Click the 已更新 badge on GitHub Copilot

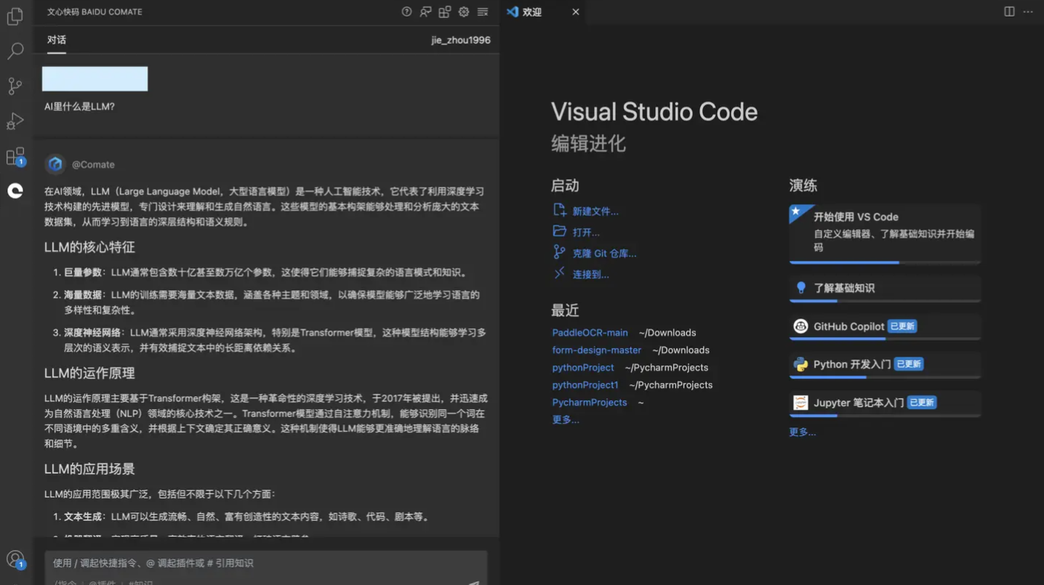coord(902,326)
